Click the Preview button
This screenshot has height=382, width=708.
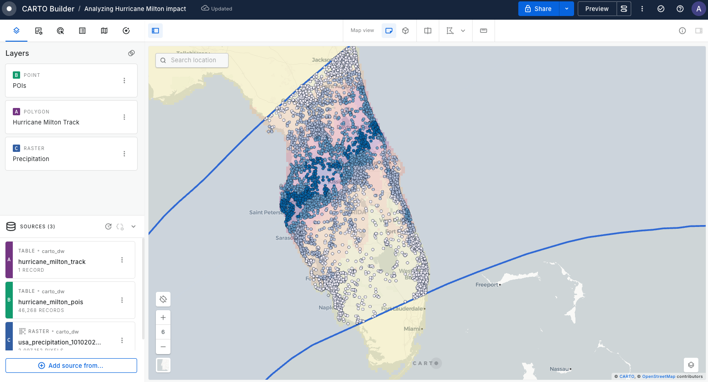(x=597, y=9)
